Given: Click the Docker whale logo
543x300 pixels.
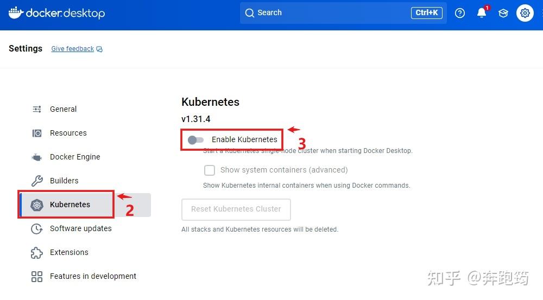Looking at the screenshot, I should tap(16, 13).
